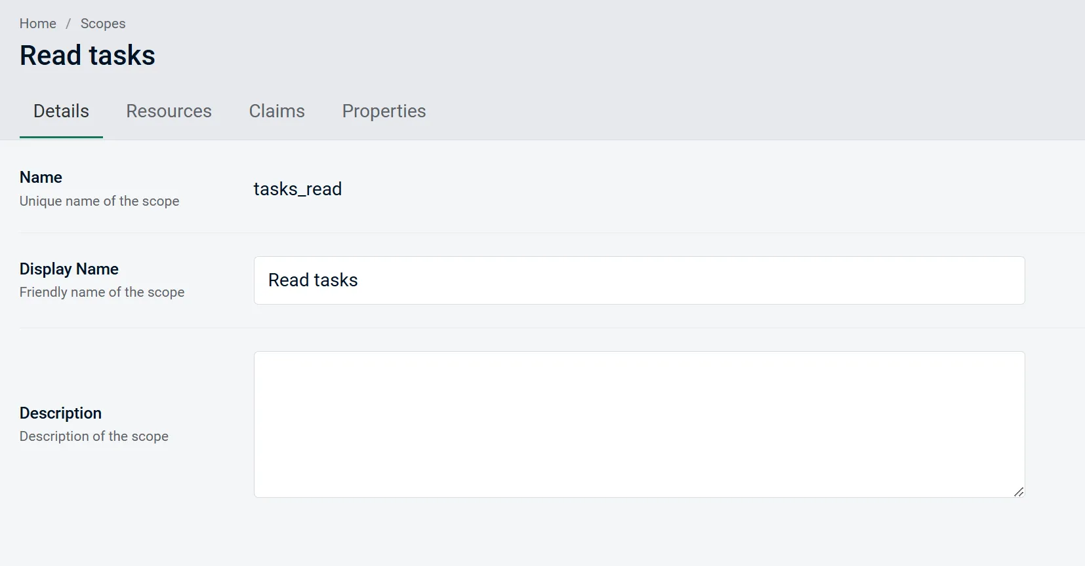Open the Claims tab
The width and height of the screenshot is (1085, 566).
point(277,111)
